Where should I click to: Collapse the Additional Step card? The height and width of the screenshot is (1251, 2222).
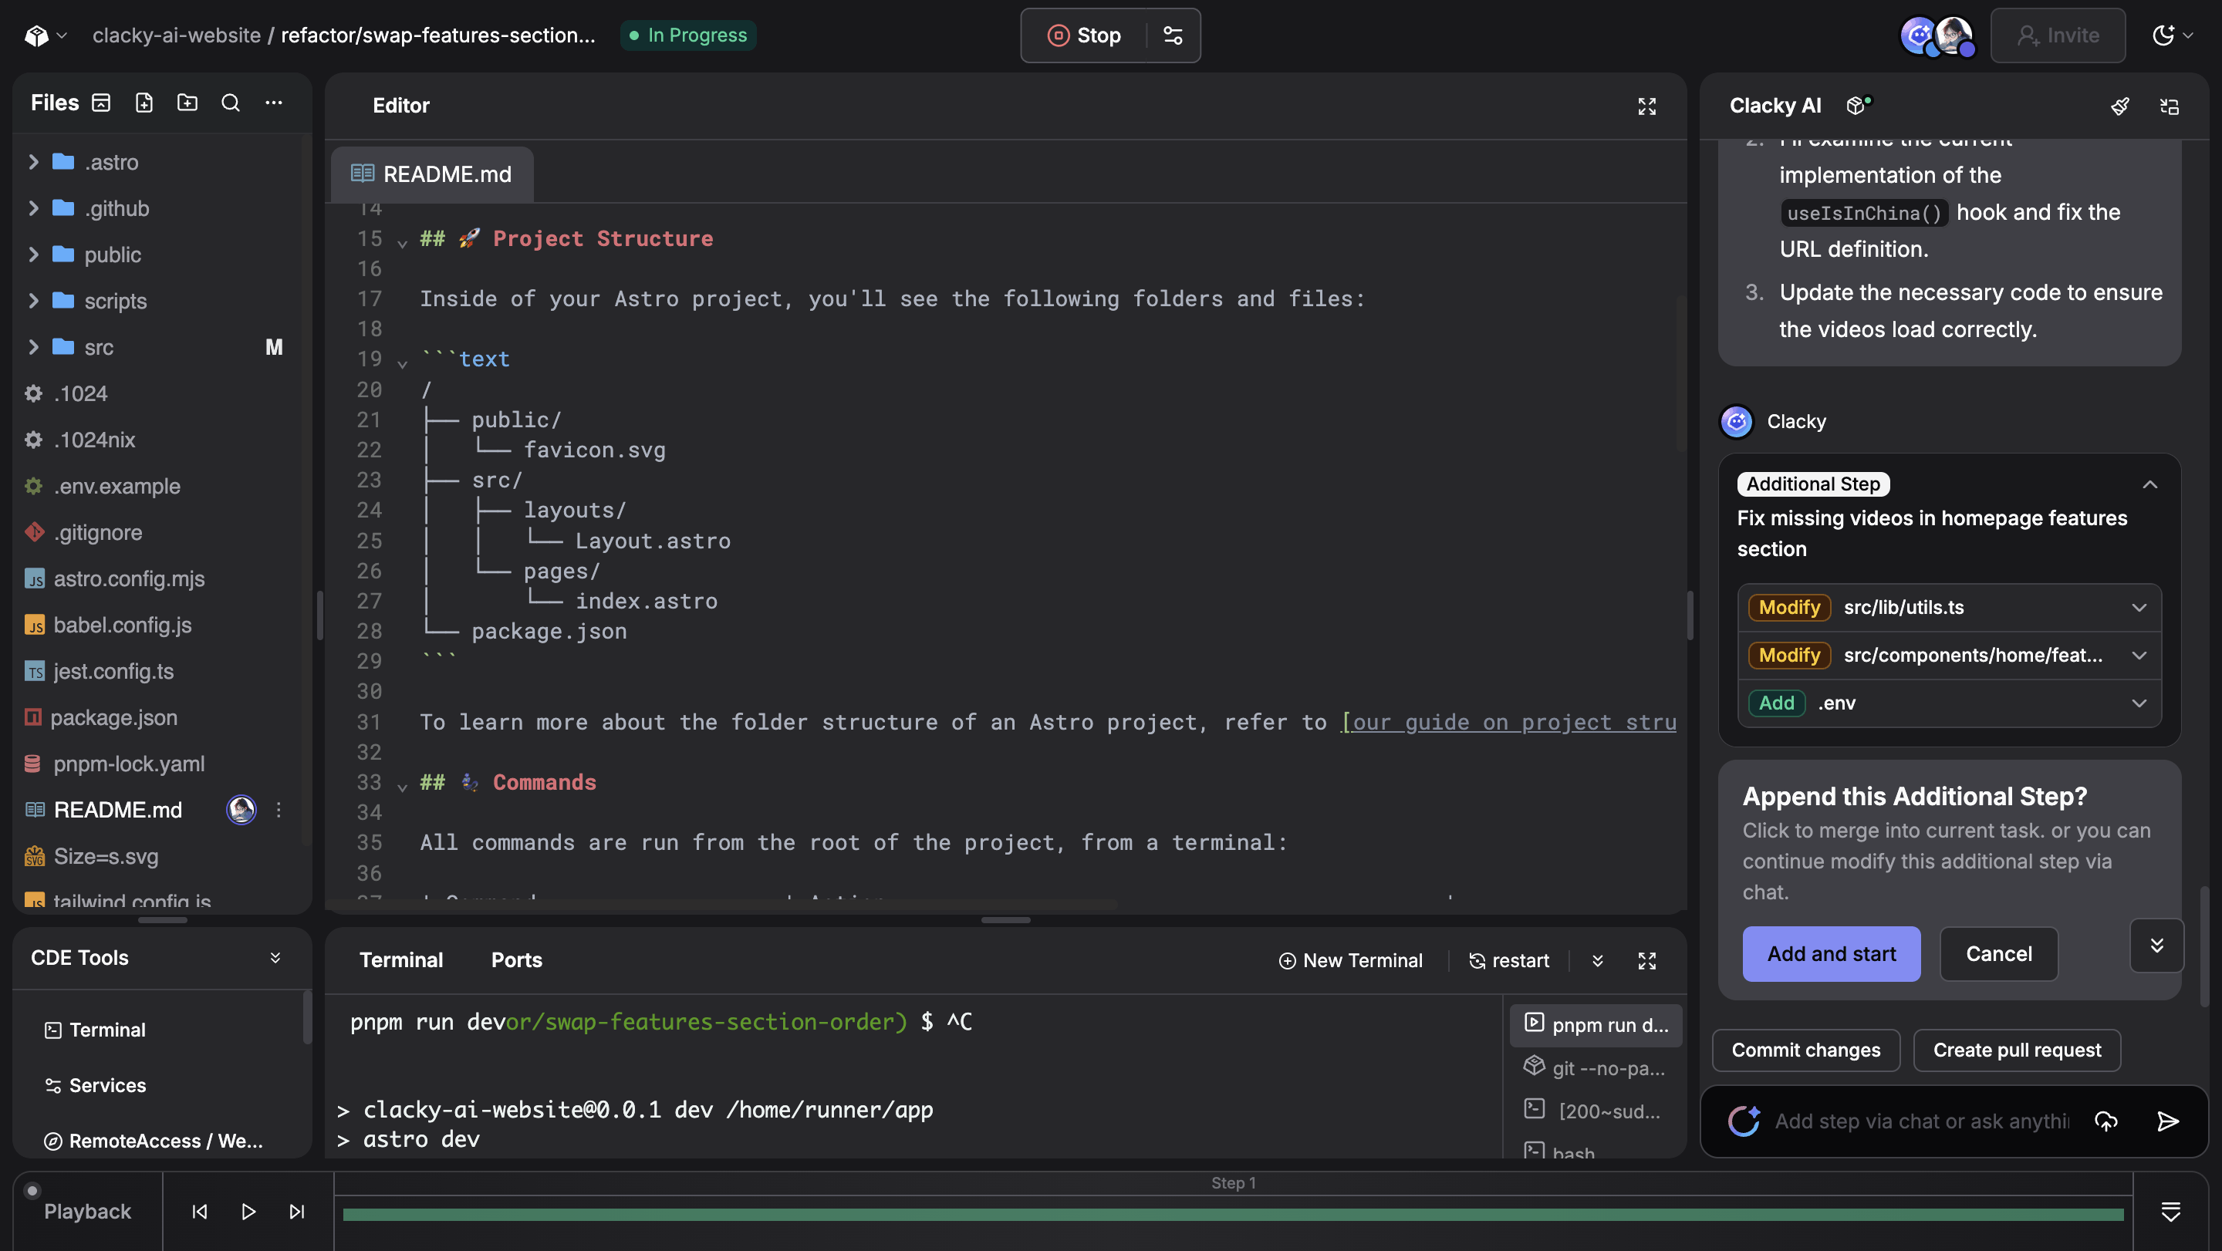click(2149, 484)
